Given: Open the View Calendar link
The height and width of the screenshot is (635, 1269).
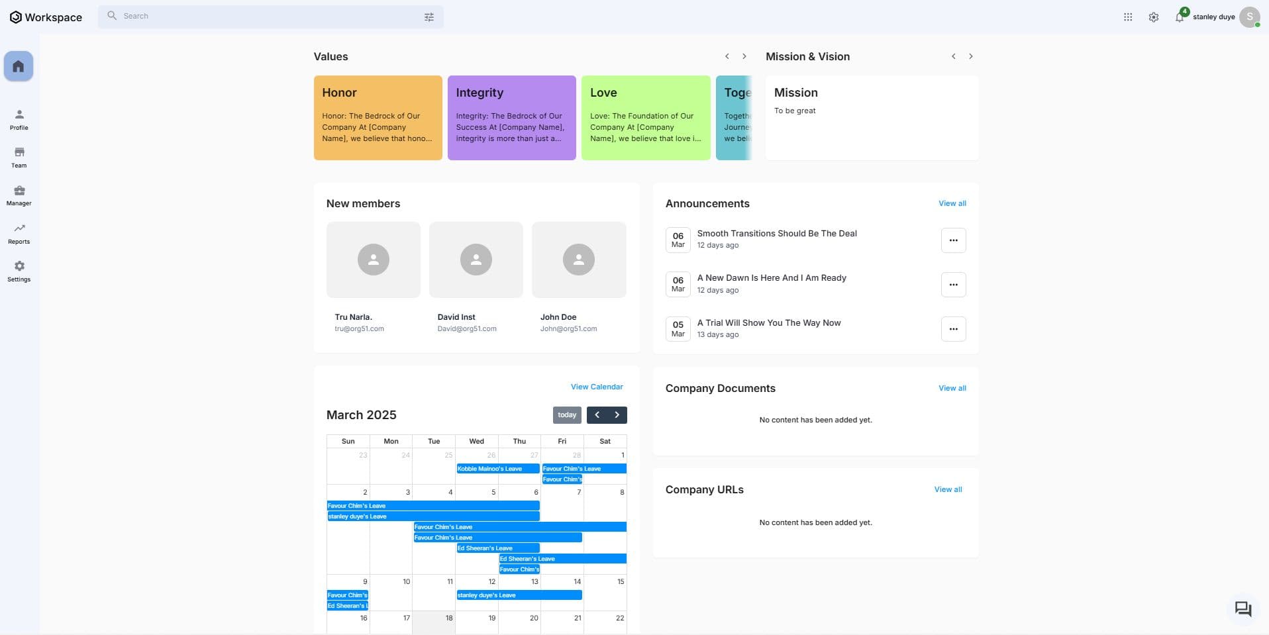Looking at the screenshot, I should (x=597, y=387).
